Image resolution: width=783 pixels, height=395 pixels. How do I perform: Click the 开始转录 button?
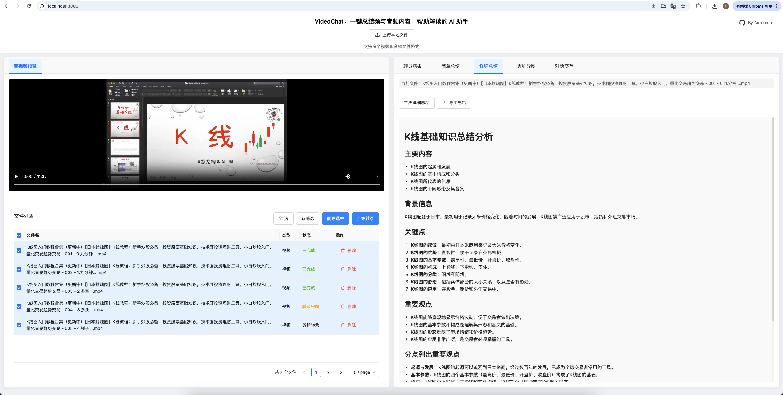point(365,218)
